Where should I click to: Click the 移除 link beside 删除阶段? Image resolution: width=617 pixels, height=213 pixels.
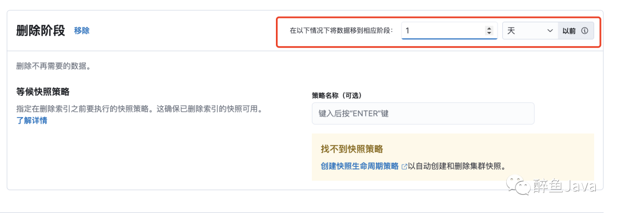[x=82, y=31]
